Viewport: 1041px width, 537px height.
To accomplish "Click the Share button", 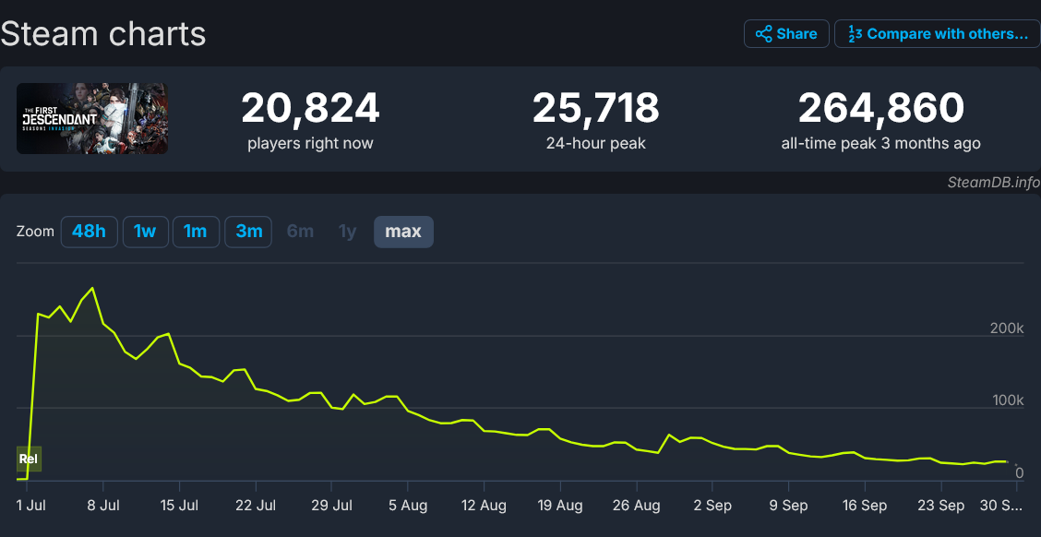I will 786,34.
